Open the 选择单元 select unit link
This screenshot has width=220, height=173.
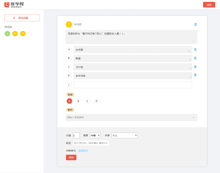click(x=83, y=151)
